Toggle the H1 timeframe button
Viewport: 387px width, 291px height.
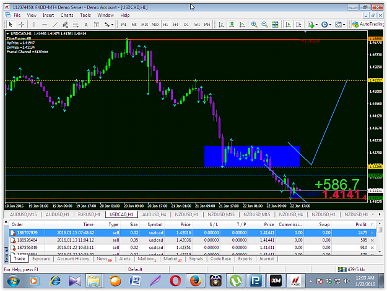tap(165, 25)
